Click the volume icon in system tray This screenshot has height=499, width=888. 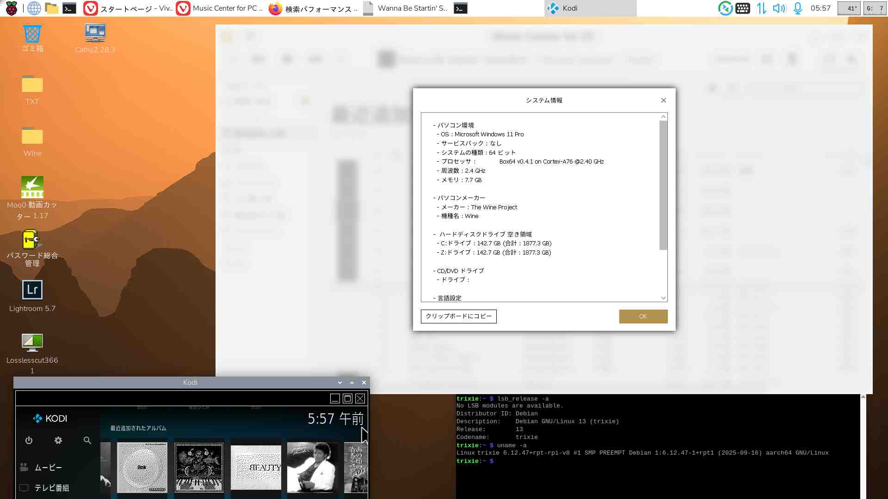tap(779, 8)
